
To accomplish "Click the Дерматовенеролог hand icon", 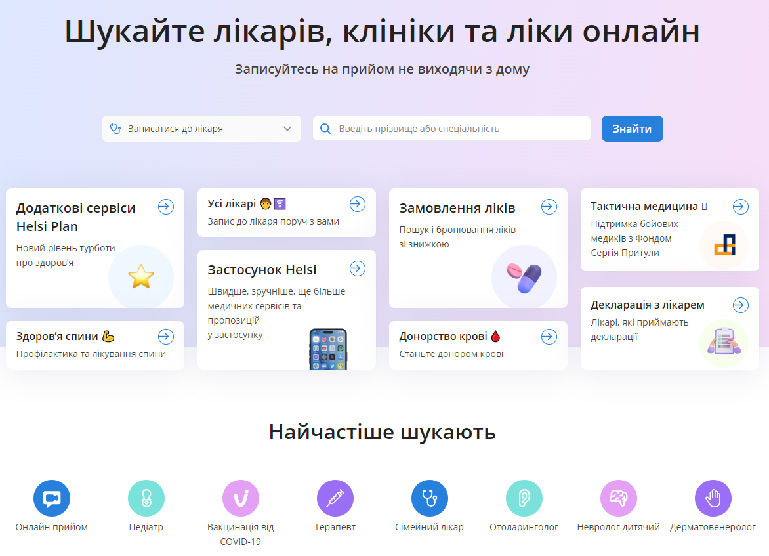I will (713, 498).
